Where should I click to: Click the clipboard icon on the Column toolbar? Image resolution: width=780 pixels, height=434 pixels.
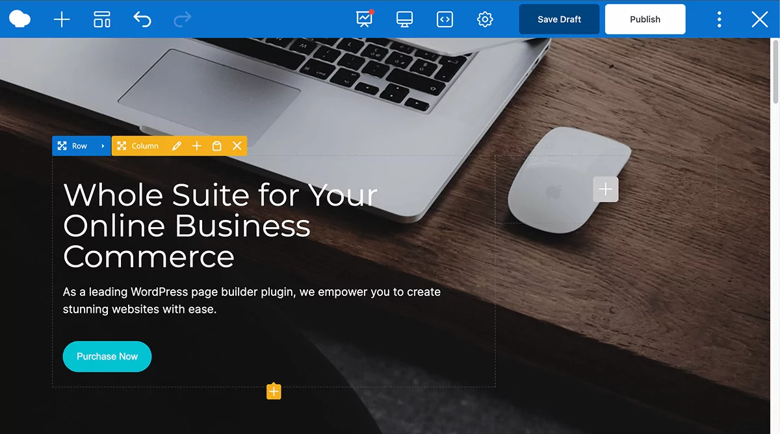click(216, 145)
